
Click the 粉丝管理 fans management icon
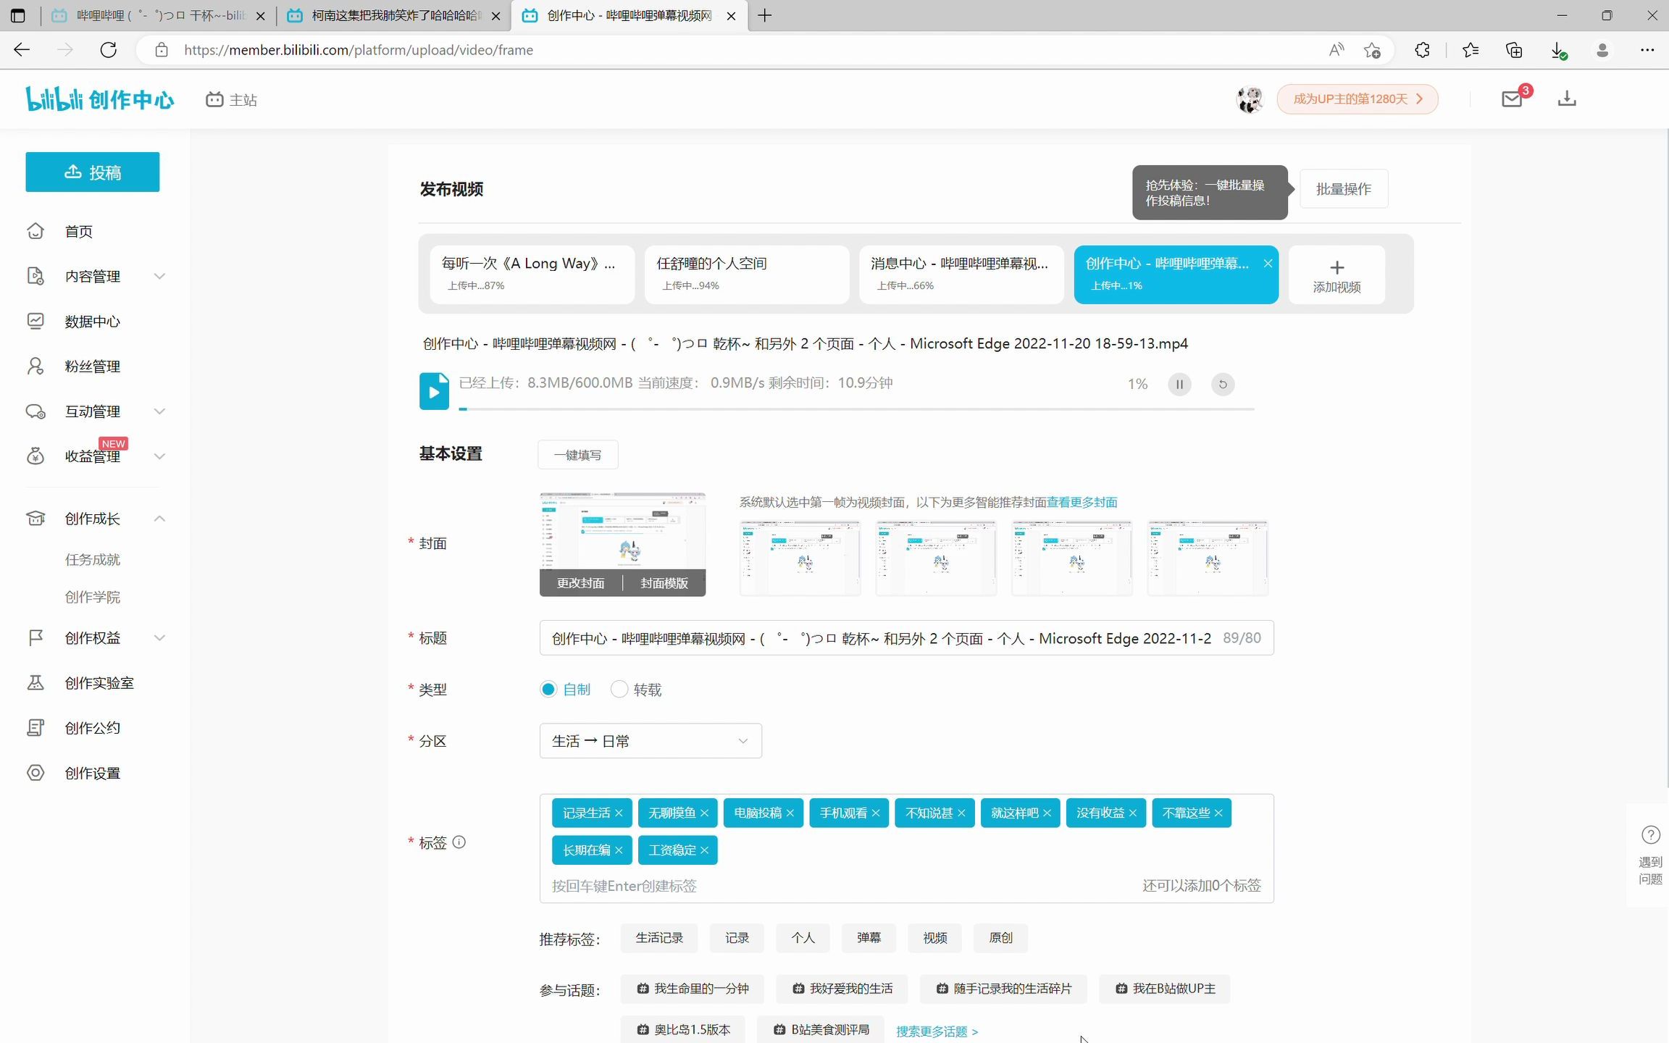click(35, 365)
